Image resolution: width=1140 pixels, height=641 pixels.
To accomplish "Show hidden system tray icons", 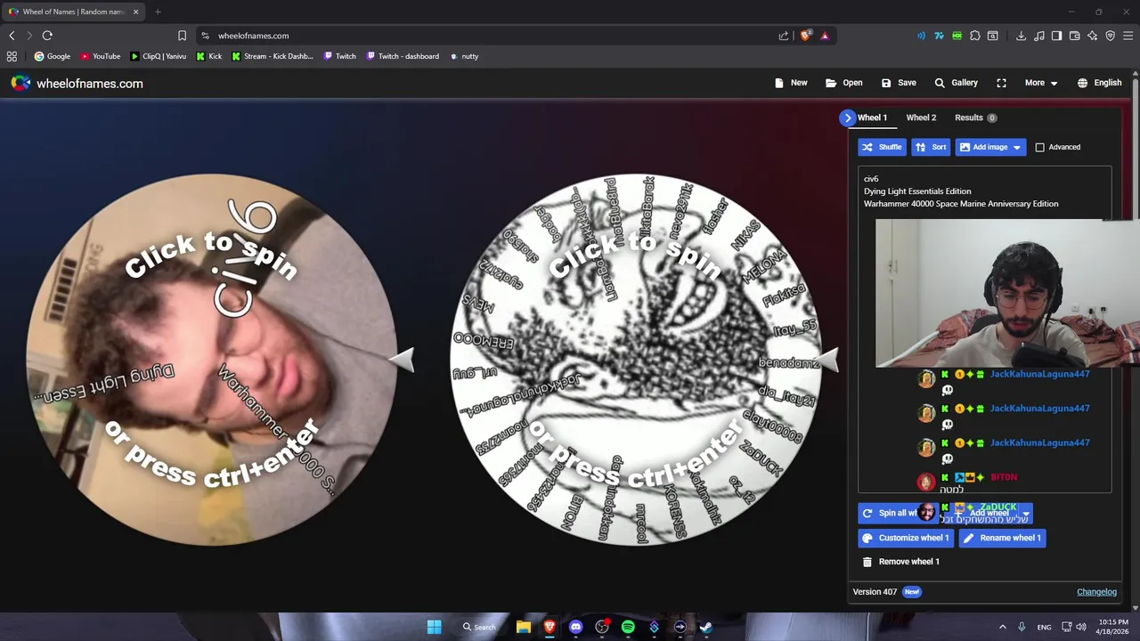I will point(1002,627).
